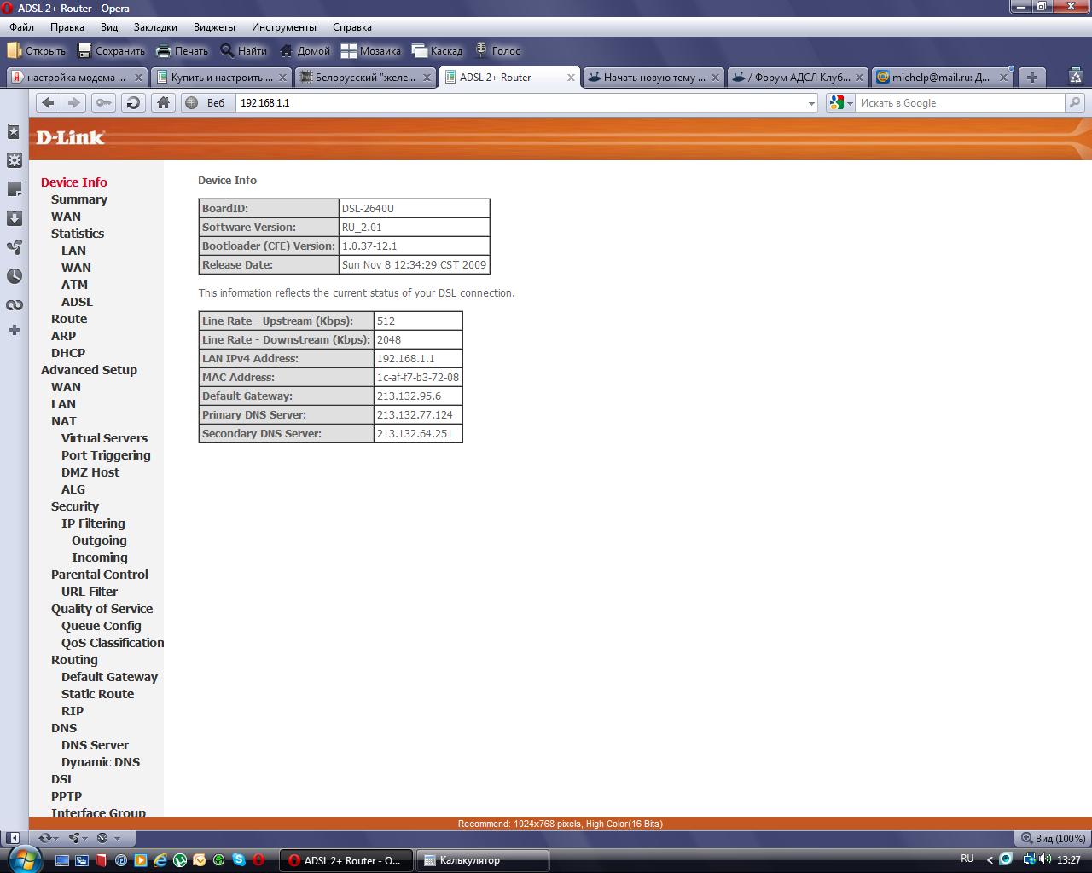Launch Internet Explorer from quick launch
The height and width of the screenshot is (873, 1092).
point(160,860)
